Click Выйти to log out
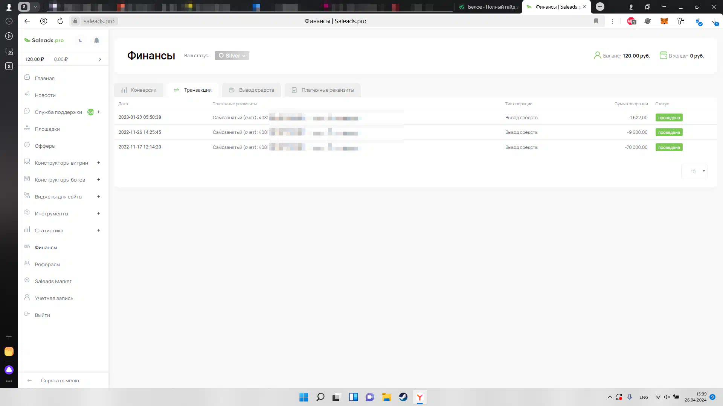This screenshot has height=406, width=723. coord(42,315)
